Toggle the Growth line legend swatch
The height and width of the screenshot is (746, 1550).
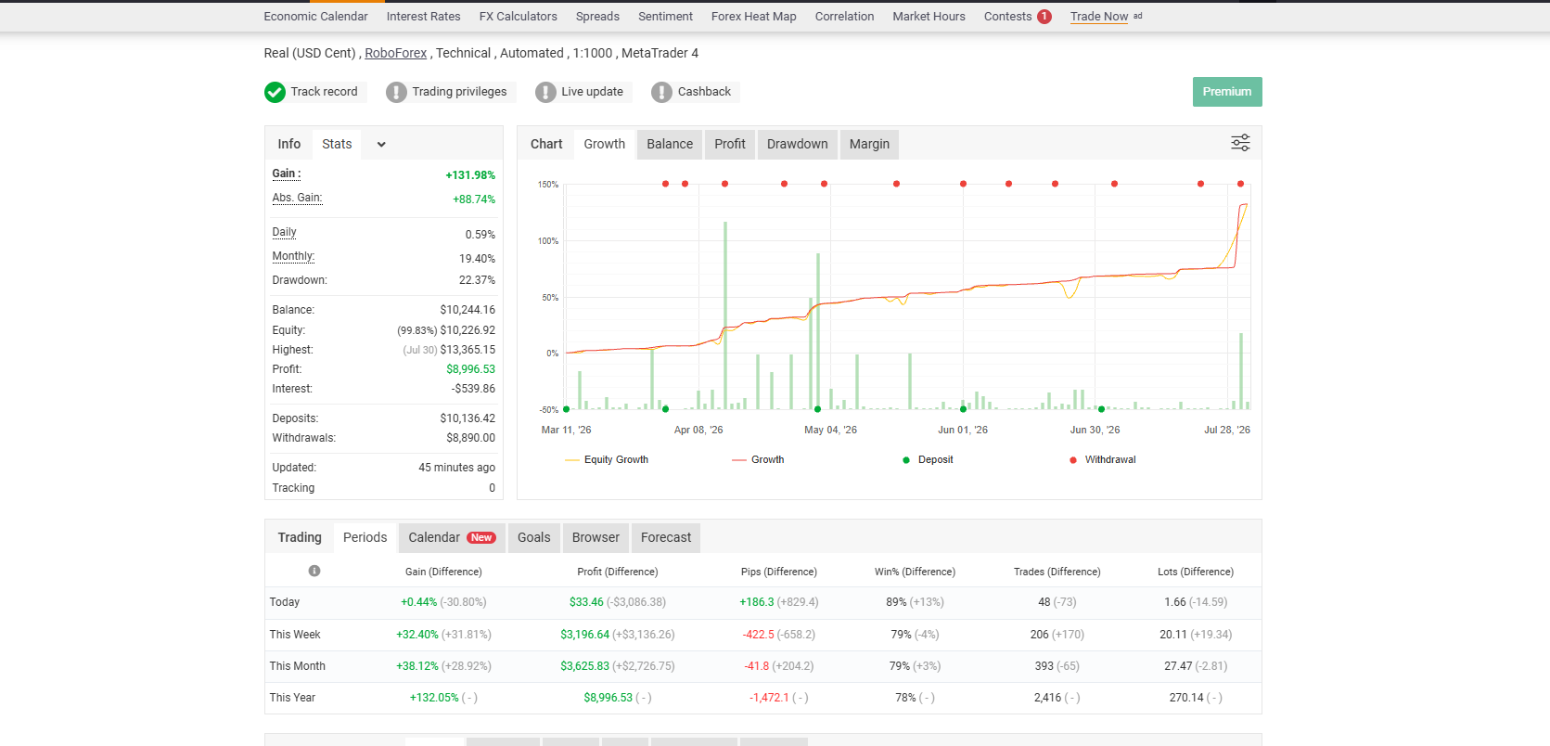pos(739,460)
